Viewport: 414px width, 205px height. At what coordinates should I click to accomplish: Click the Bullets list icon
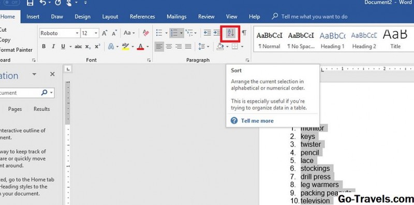click(x=159, y=33)
